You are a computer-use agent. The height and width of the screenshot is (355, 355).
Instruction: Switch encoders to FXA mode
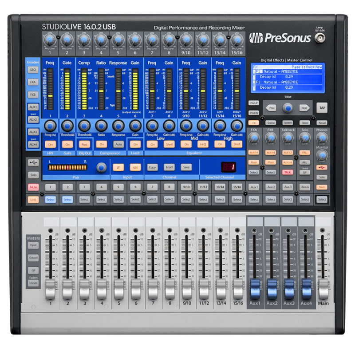(x=33, y=82)
